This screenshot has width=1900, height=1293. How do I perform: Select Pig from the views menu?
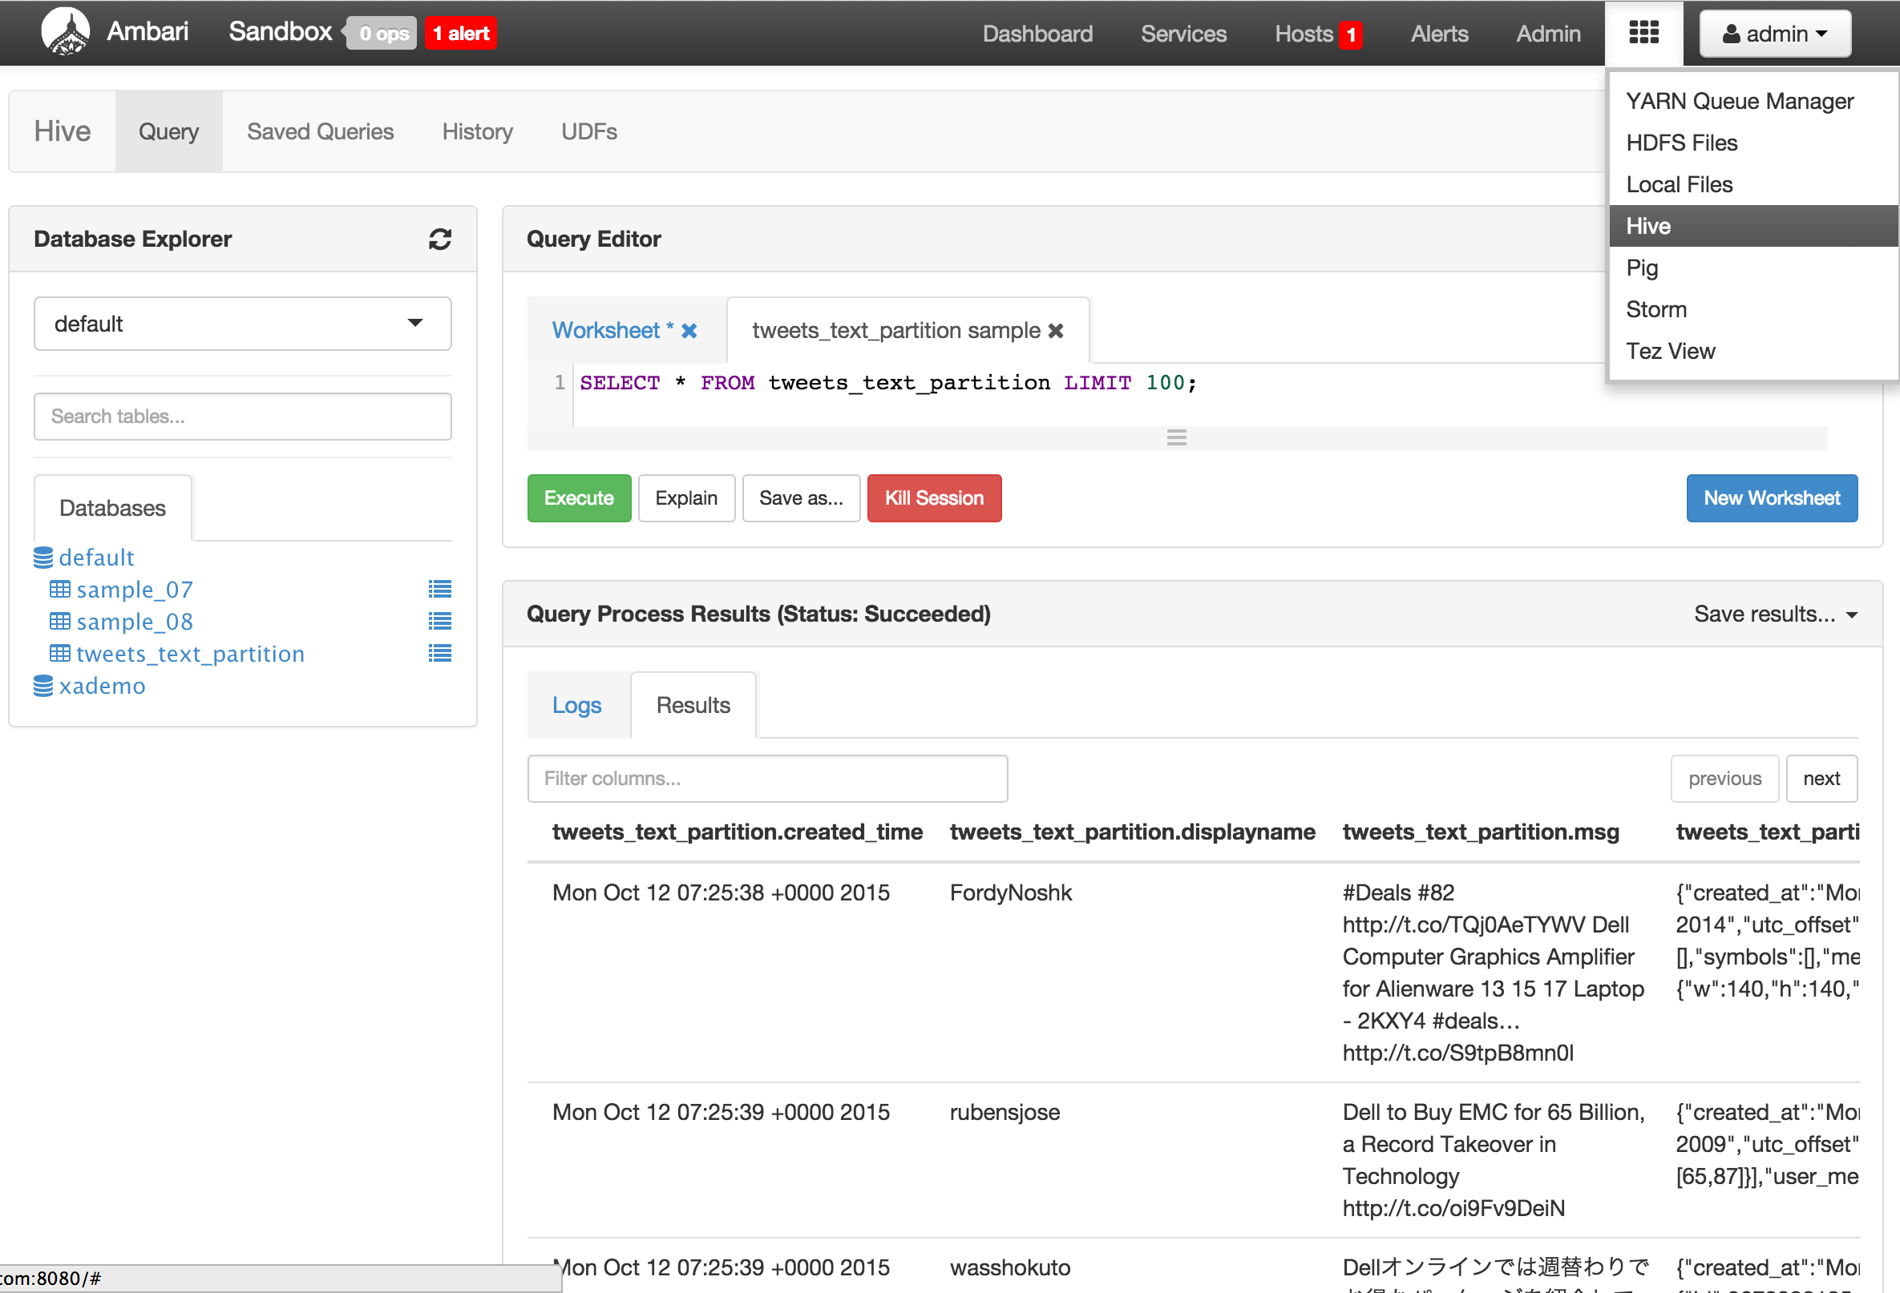point(1642,268)
